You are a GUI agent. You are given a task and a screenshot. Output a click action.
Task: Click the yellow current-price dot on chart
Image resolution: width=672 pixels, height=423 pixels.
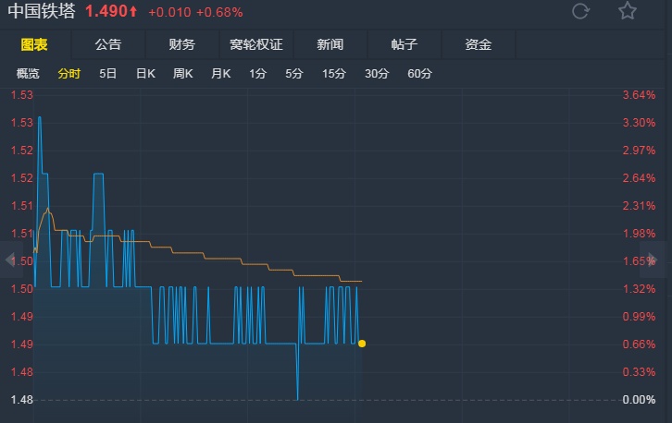[362, 344]
